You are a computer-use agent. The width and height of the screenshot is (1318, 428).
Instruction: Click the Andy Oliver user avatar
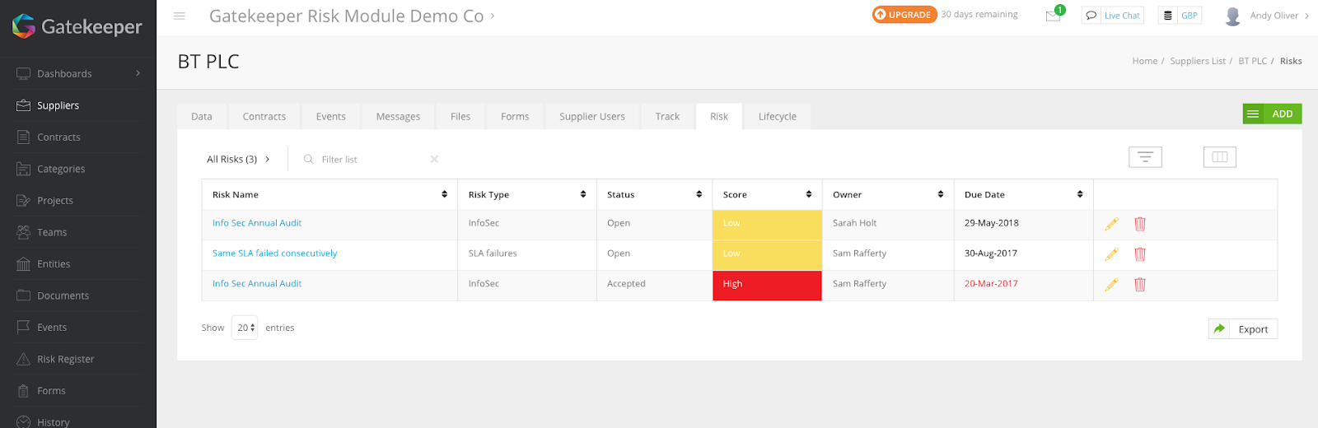click(1232, 16)
